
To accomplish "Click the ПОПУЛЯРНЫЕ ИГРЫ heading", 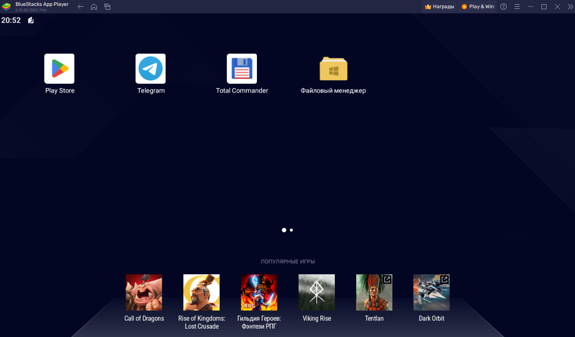I will 288,262.
